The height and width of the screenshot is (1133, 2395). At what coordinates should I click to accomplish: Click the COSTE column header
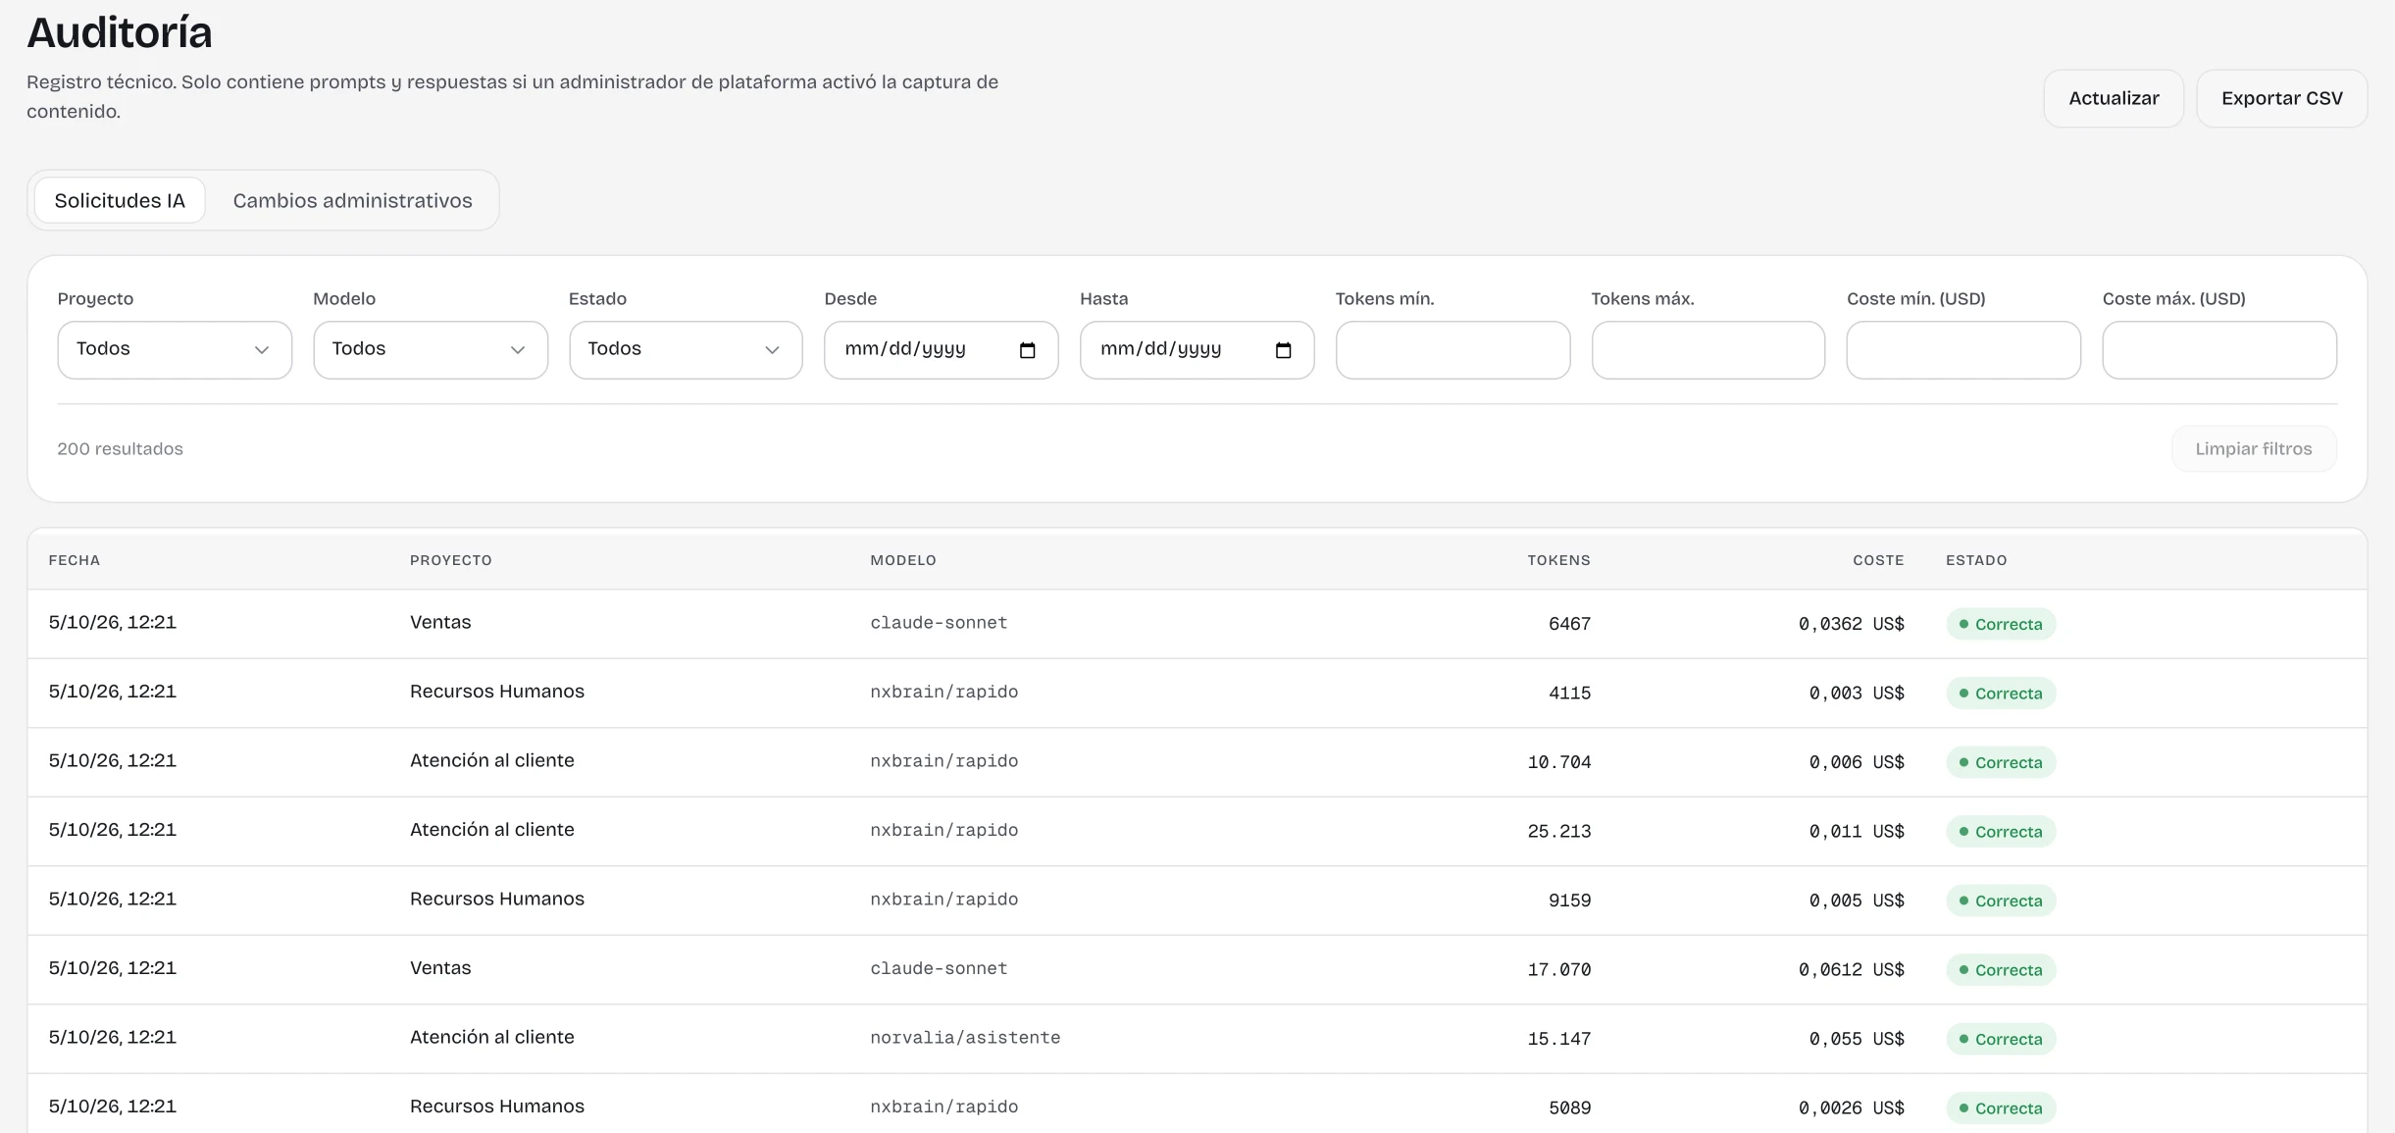tap(1878, 560)
